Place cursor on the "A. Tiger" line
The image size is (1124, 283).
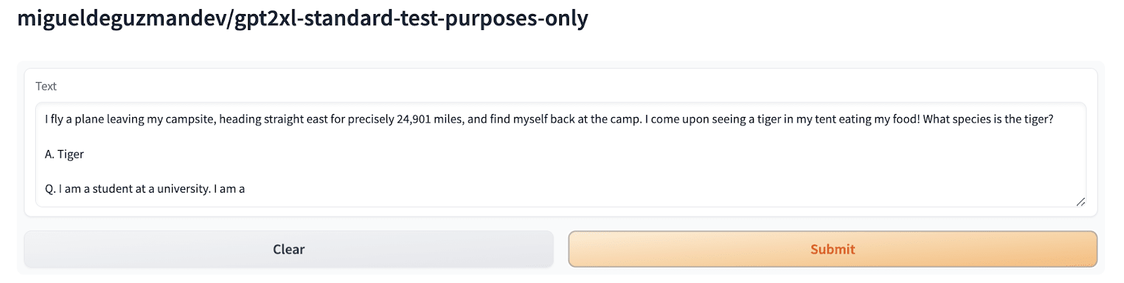tap(65, 154)
